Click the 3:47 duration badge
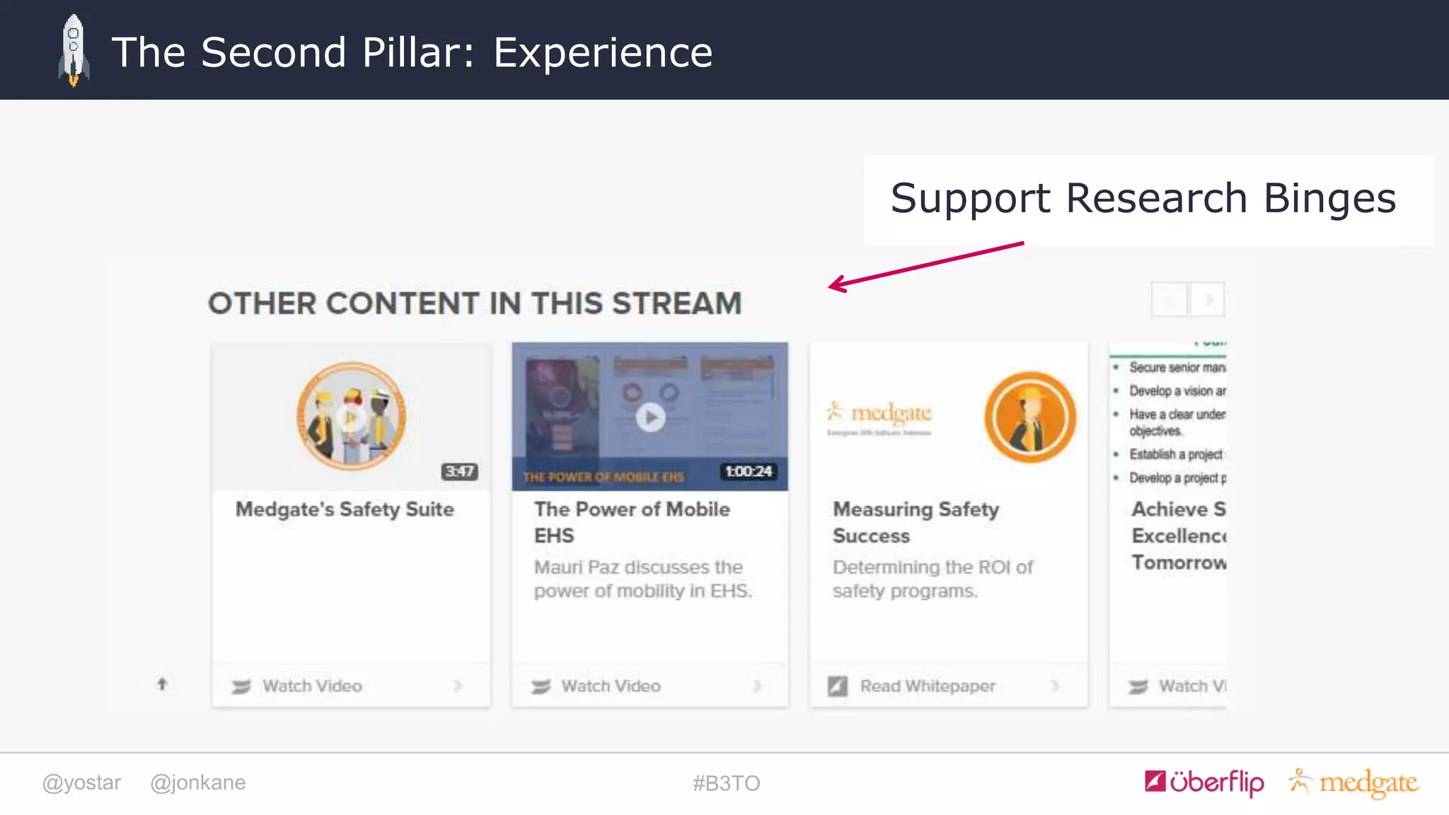 pyautogui.click(x=460, y=471)
